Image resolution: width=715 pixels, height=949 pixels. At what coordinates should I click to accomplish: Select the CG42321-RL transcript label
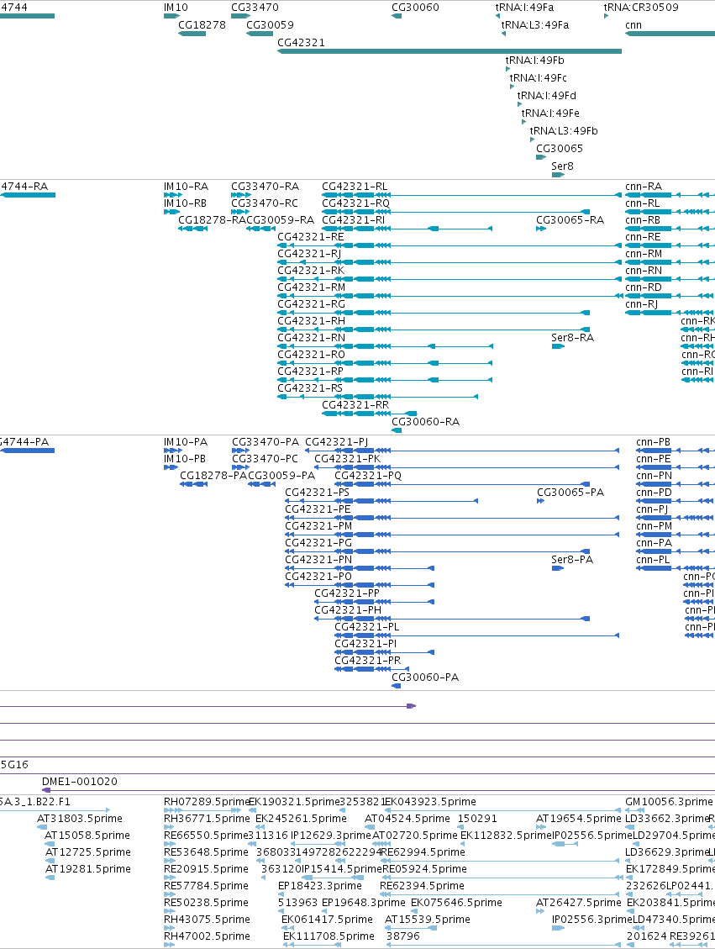click(x=355, y=187)
